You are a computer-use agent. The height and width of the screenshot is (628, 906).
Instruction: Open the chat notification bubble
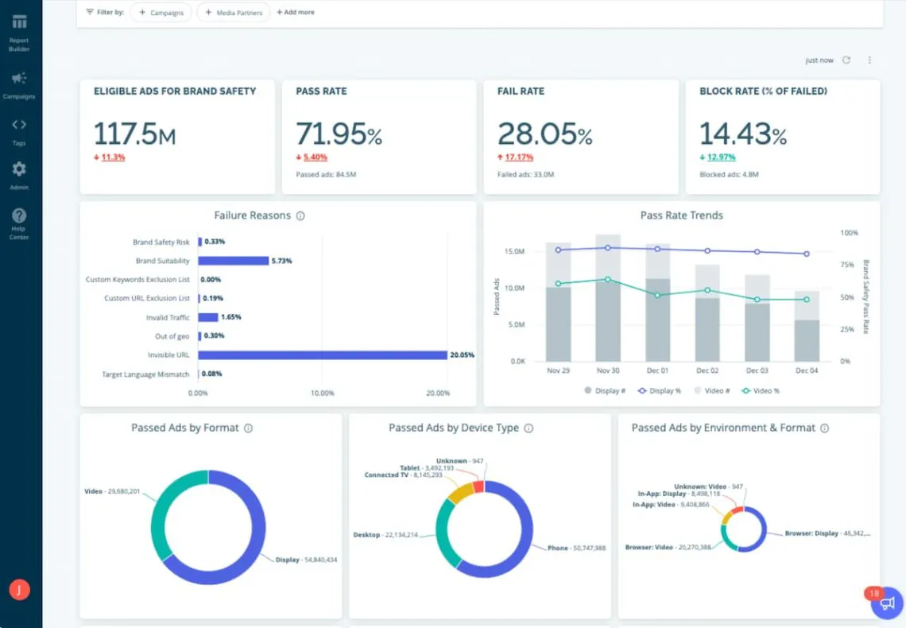(886, 603)
